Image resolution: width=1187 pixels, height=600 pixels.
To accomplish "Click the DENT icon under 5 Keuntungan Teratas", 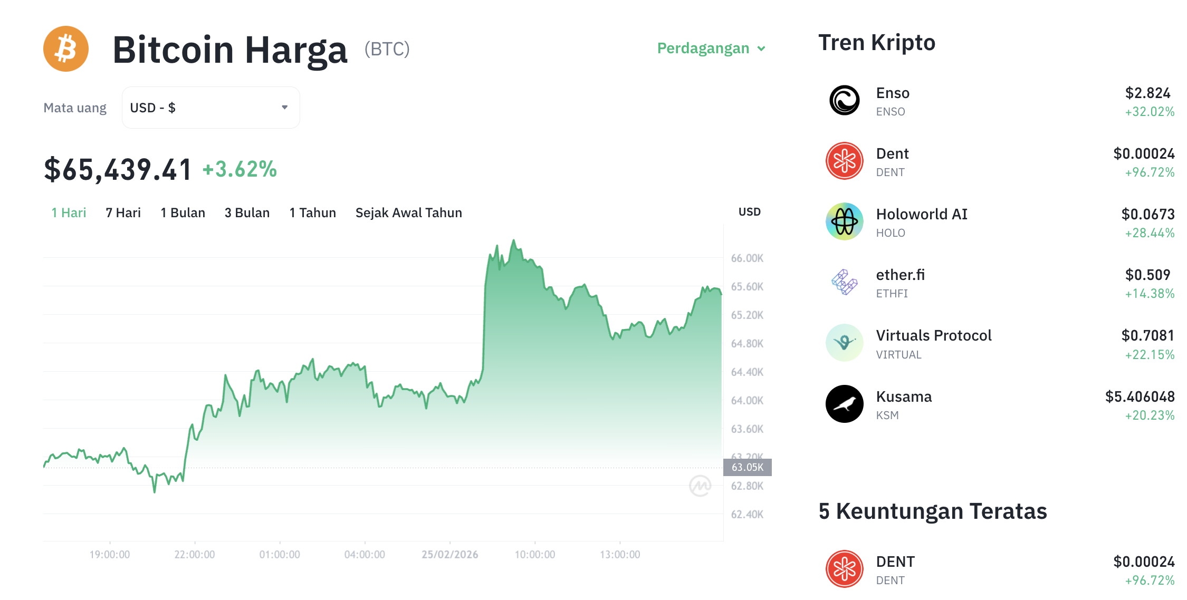I will pos(844,569).
